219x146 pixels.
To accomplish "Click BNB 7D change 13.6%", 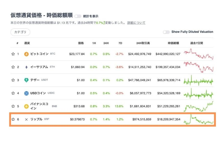I will (x=119, y=106).
